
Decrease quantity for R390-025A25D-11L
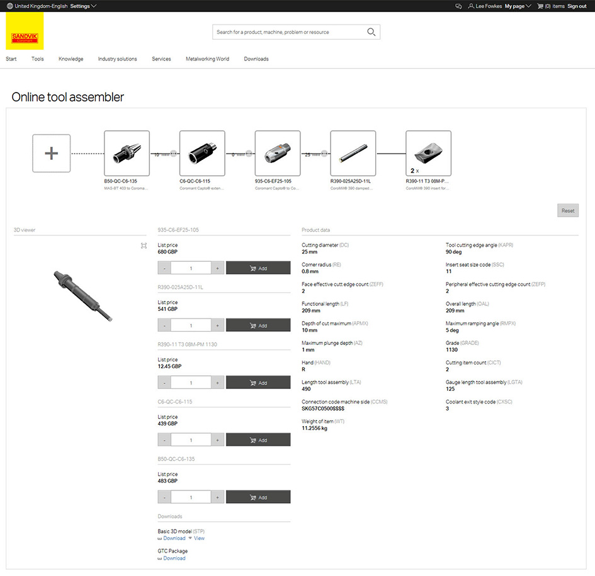point(164,325)
